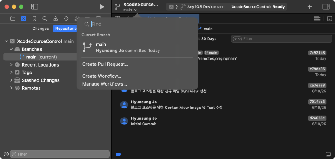Open sidebar filter options ellipsis button
The height and width of the screenshot is (159, 335).
(x=6, y=154)
